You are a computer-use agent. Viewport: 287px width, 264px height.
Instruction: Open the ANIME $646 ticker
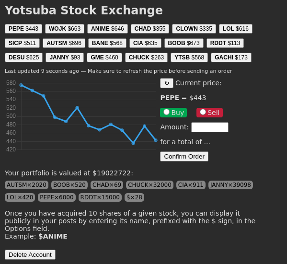tap(107, 29)
